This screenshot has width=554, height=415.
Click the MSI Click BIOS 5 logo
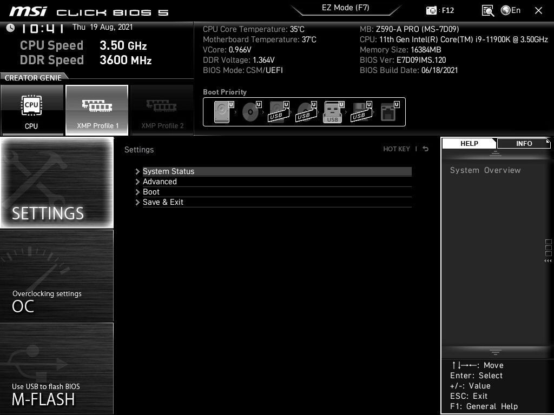tap(89, 12)
